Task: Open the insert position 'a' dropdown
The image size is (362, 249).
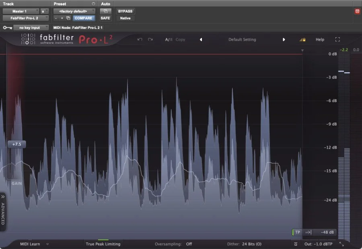Action: [45, 11]
